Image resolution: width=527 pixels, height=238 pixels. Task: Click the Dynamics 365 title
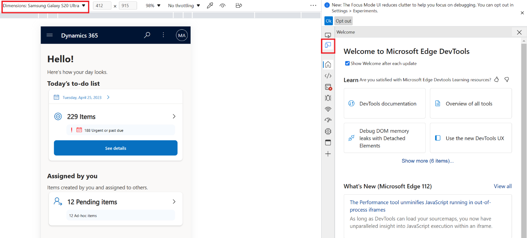(x=80, y=35)
